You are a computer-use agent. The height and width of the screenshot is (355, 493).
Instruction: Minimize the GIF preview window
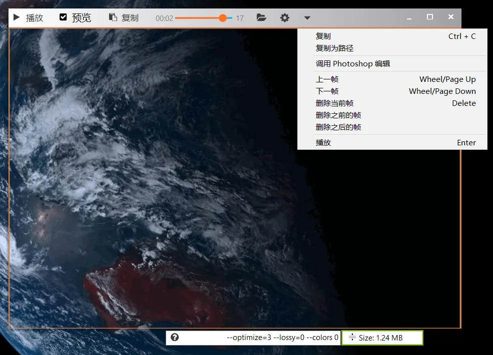pyautogui.click(x=409, y=17)
